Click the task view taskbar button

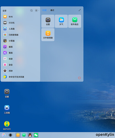(x=10, y=135)
